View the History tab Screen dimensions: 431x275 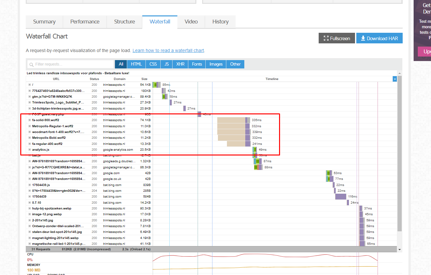point(220,22)
